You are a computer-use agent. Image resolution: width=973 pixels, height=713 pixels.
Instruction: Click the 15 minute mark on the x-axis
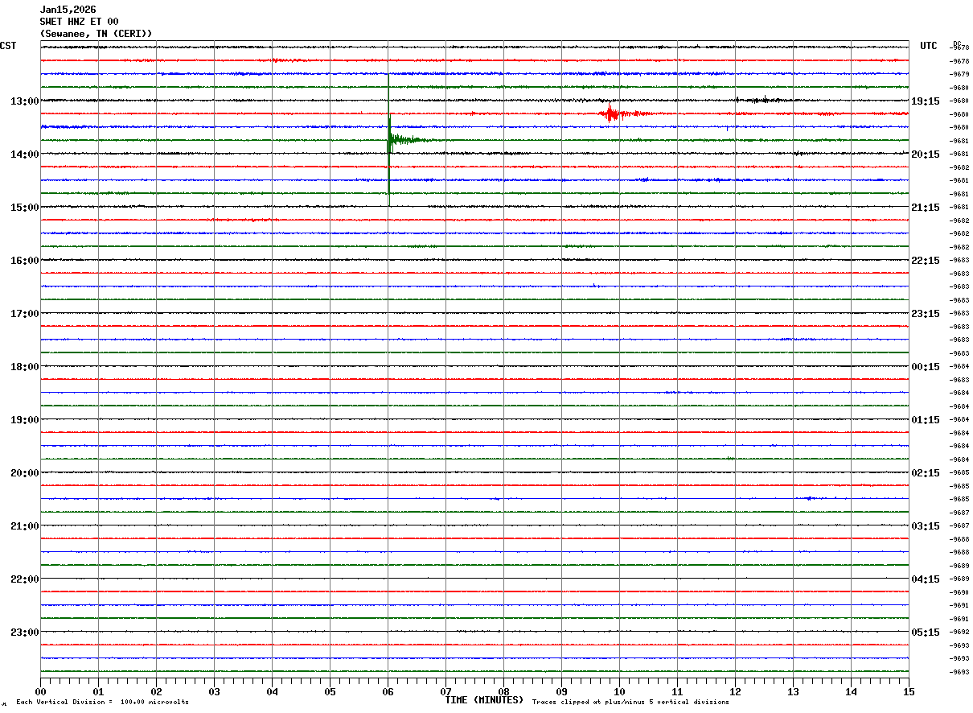coord(908,691)
